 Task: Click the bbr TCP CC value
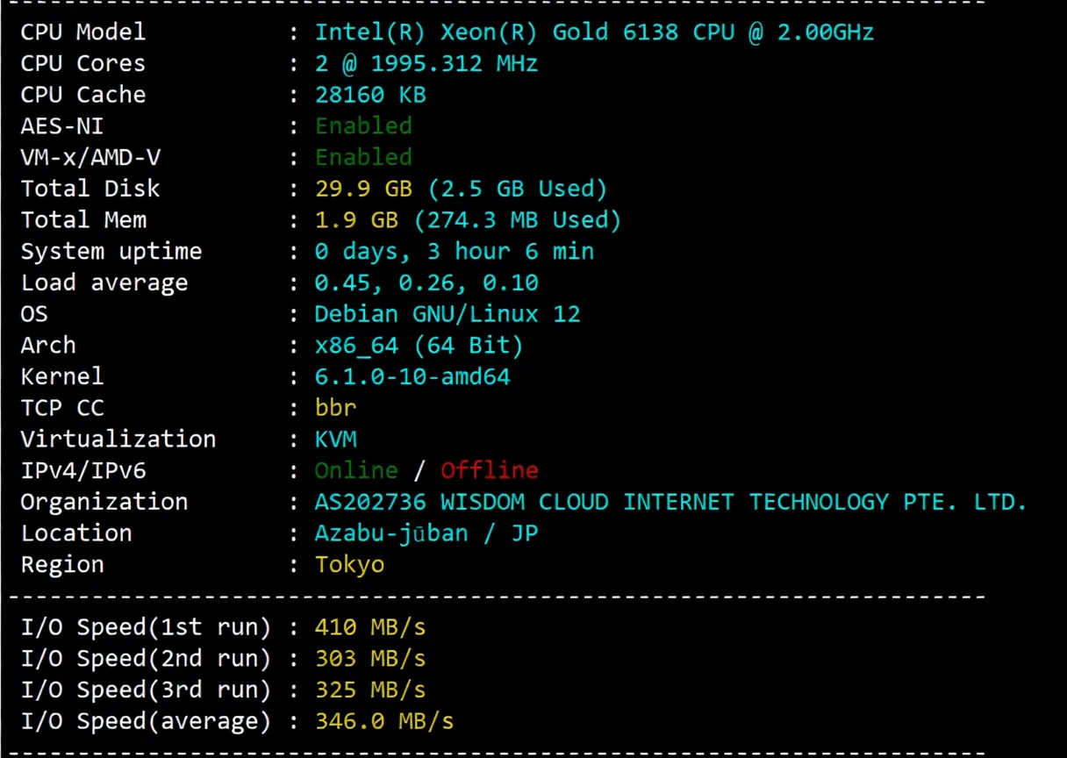335,407
